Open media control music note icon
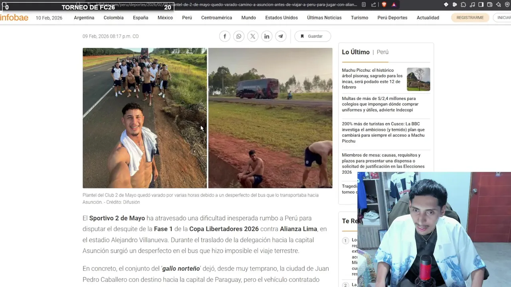 (472, 5)
